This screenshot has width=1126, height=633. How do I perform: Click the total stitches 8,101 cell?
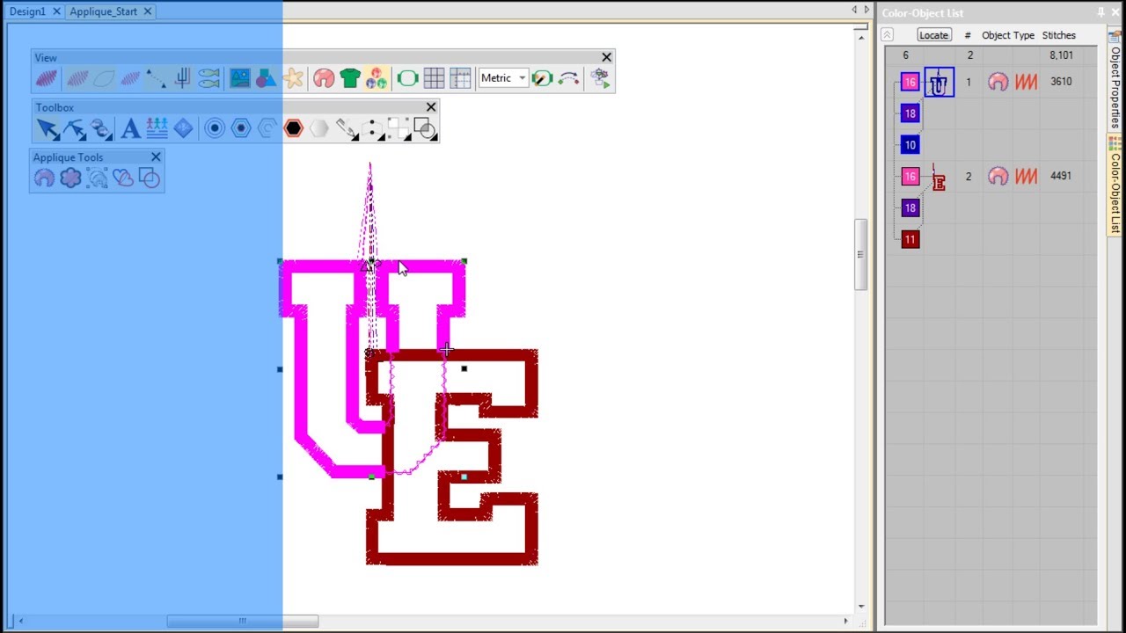pos(1061,55)
